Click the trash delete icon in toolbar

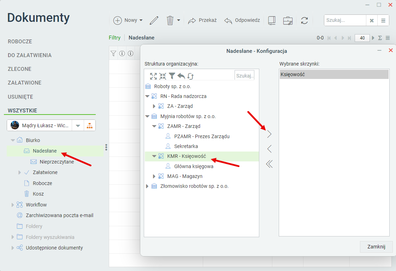(x=170, y=20)
